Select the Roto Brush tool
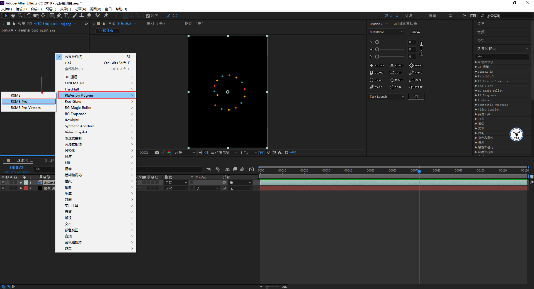 tap(98, 16)
